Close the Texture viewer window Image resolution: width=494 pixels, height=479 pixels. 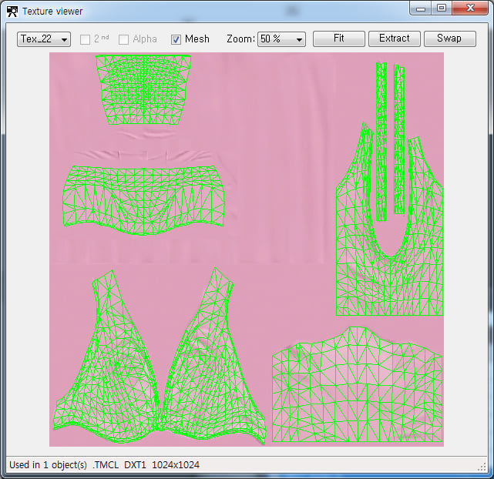pos(470,8)
